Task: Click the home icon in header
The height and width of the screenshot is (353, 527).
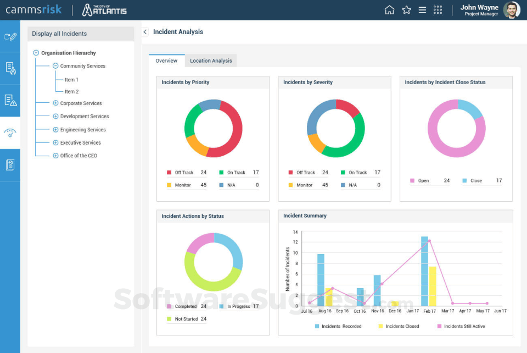Action: [x=389, y=10]
